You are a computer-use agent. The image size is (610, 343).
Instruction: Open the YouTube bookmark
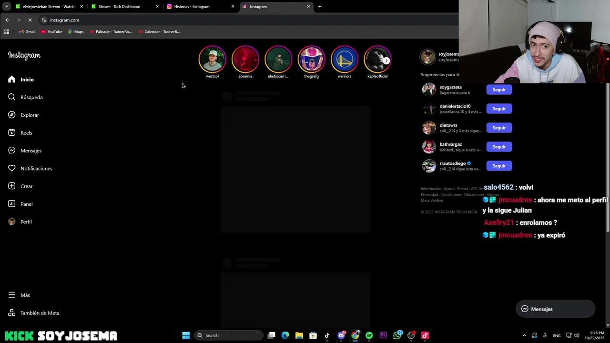click(x=51, y=32)
